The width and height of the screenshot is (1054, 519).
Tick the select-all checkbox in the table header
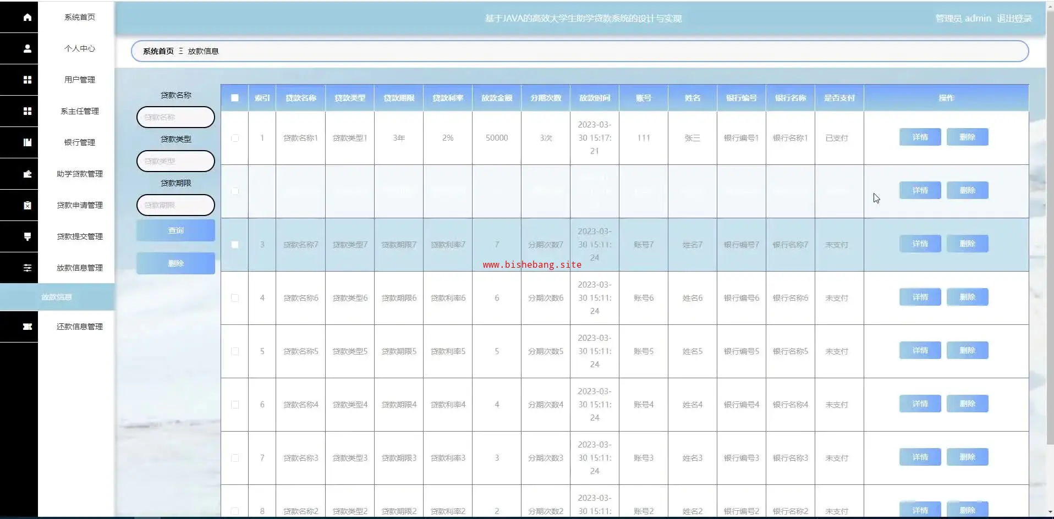click(x=235, y=98)
